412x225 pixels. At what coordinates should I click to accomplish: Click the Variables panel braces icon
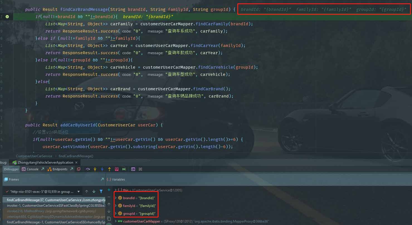pyautogui.click(x=109, y=179)
